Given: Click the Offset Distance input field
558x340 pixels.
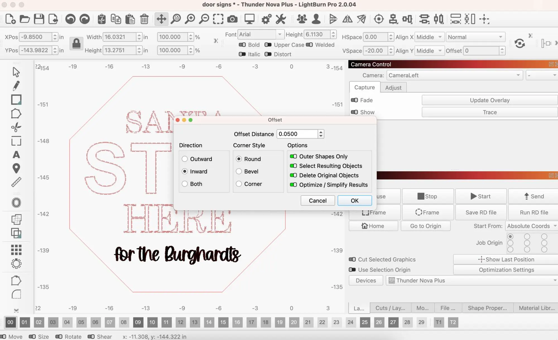Looking at the screenshot, I should (x=297, y=134).
